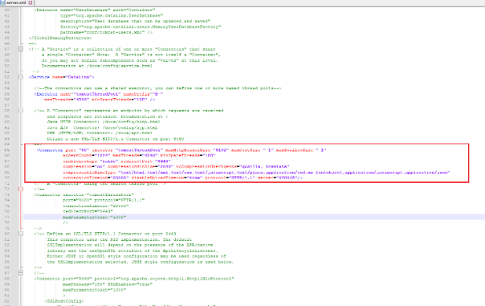Image resolution: width=485 pixels, height=306 pixels.
Task: Collapse the comment fold marker at line 47
Action: pos(21,49)
